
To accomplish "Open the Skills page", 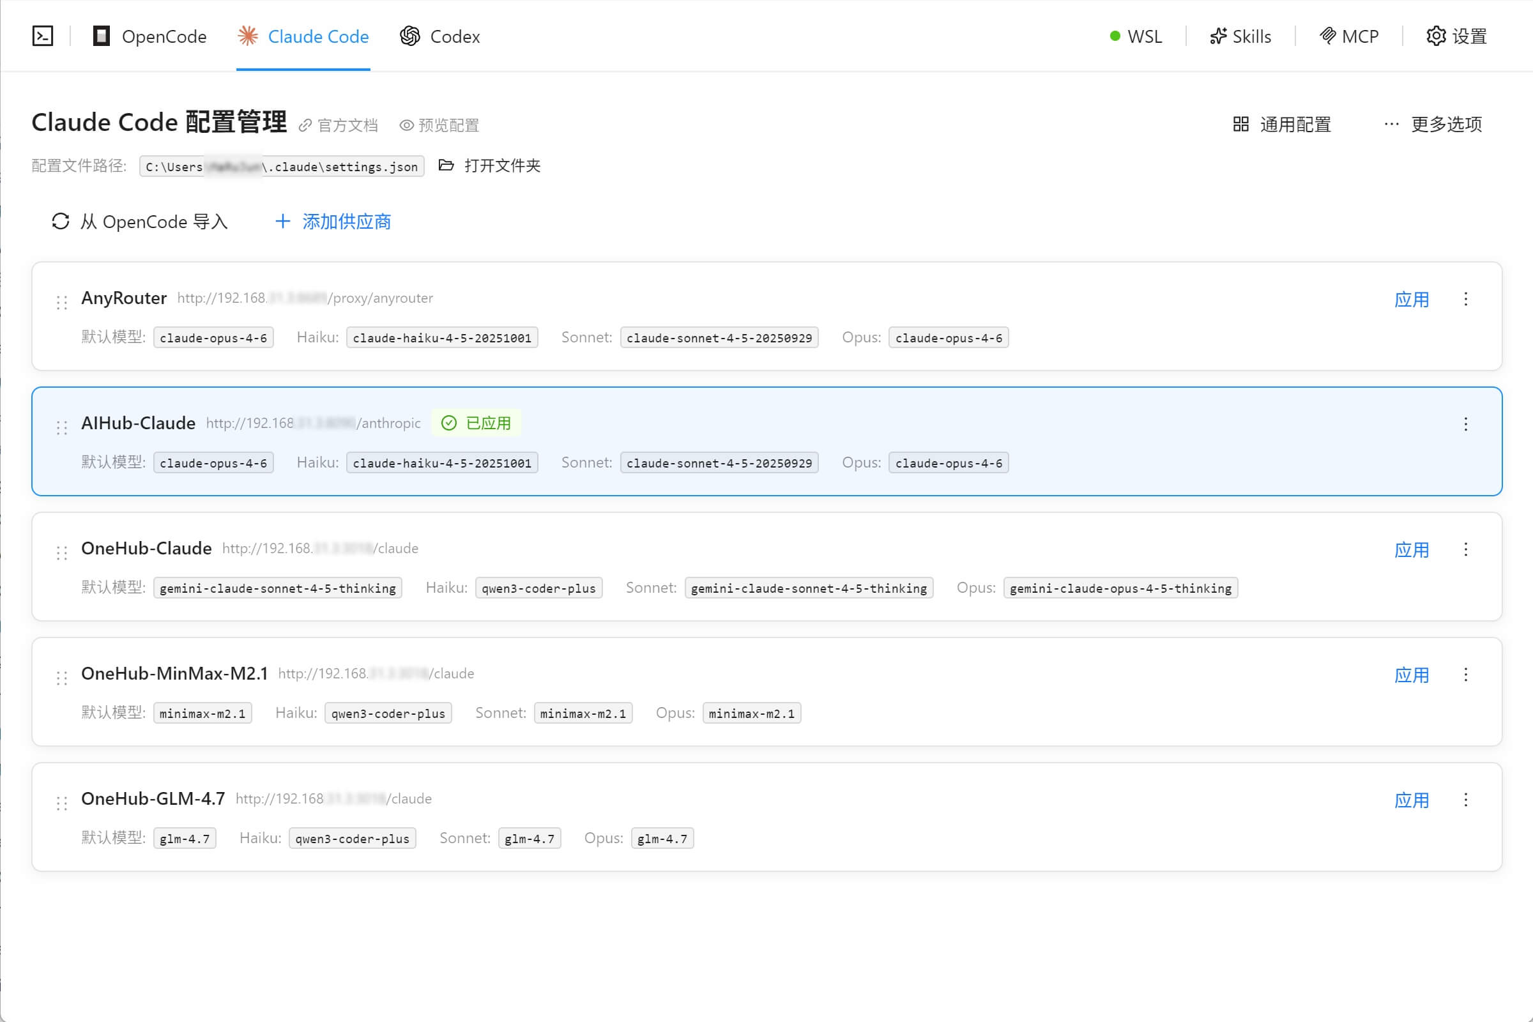I will point(1240,36).
